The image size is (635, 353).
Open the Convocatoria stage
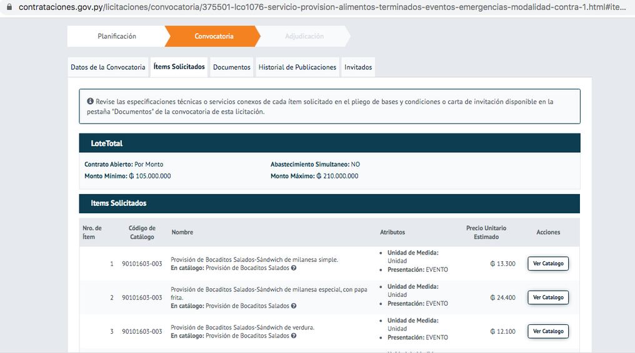coord(214,36)
